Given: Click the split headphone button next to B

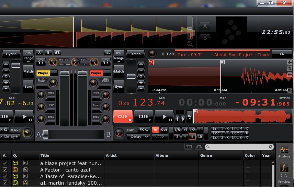Looking at the screenshot, I should tap(57, 53).
